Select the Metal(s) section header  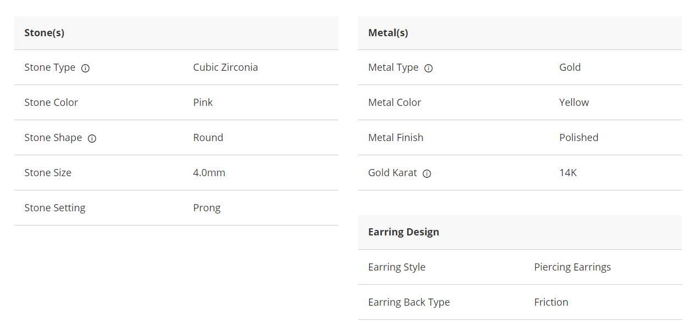pos(388,33)
